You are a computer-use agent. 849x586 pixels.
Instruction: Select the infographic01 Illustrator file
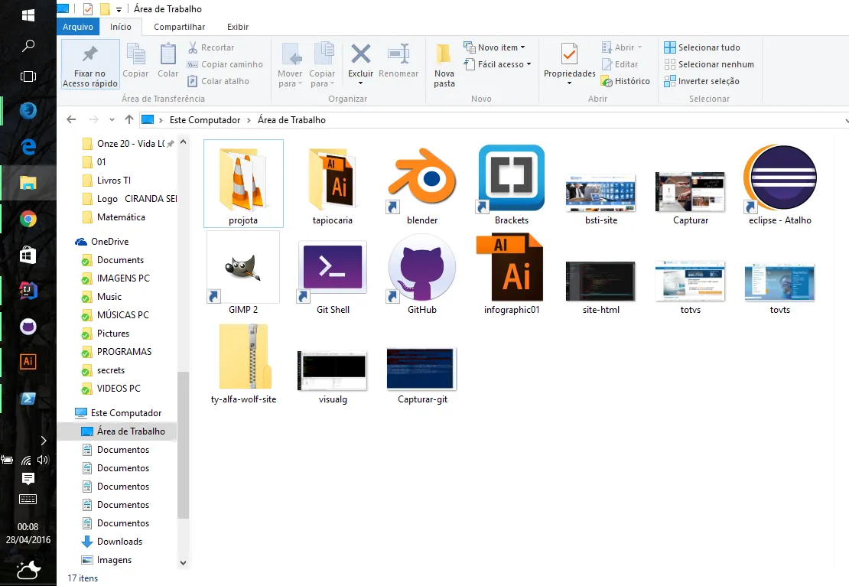click(x=511, y=269)
